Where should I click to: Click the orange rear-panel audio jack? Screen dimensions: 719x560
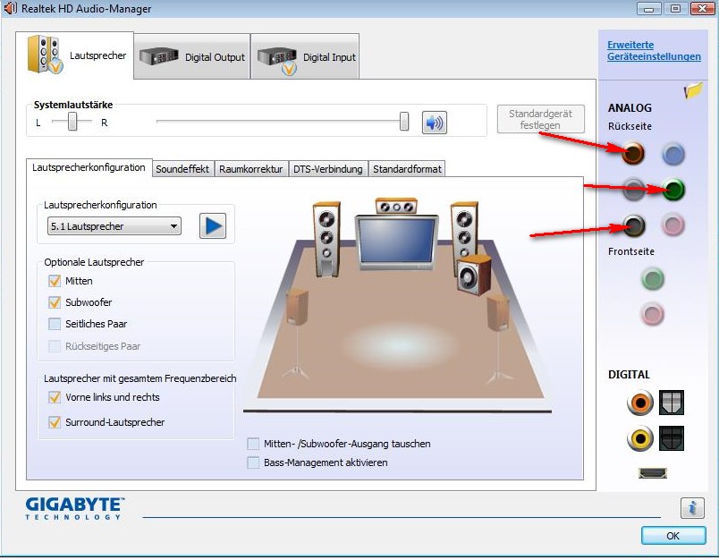(x=633, y=153)
